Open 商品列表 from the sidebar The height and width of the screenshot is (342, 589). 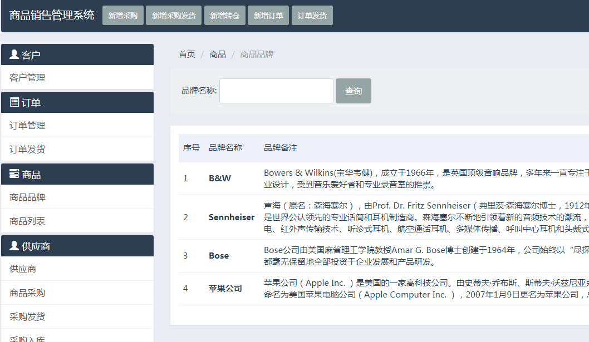[27, 221]
